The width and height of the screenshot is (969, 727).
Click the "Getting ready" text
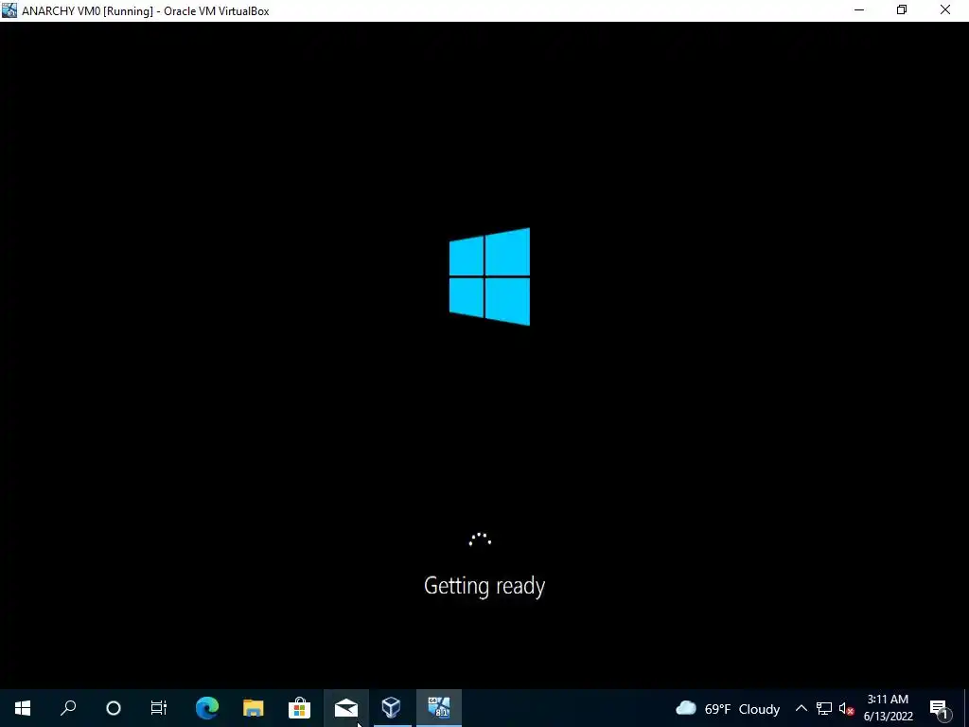(x=484, y=585)
